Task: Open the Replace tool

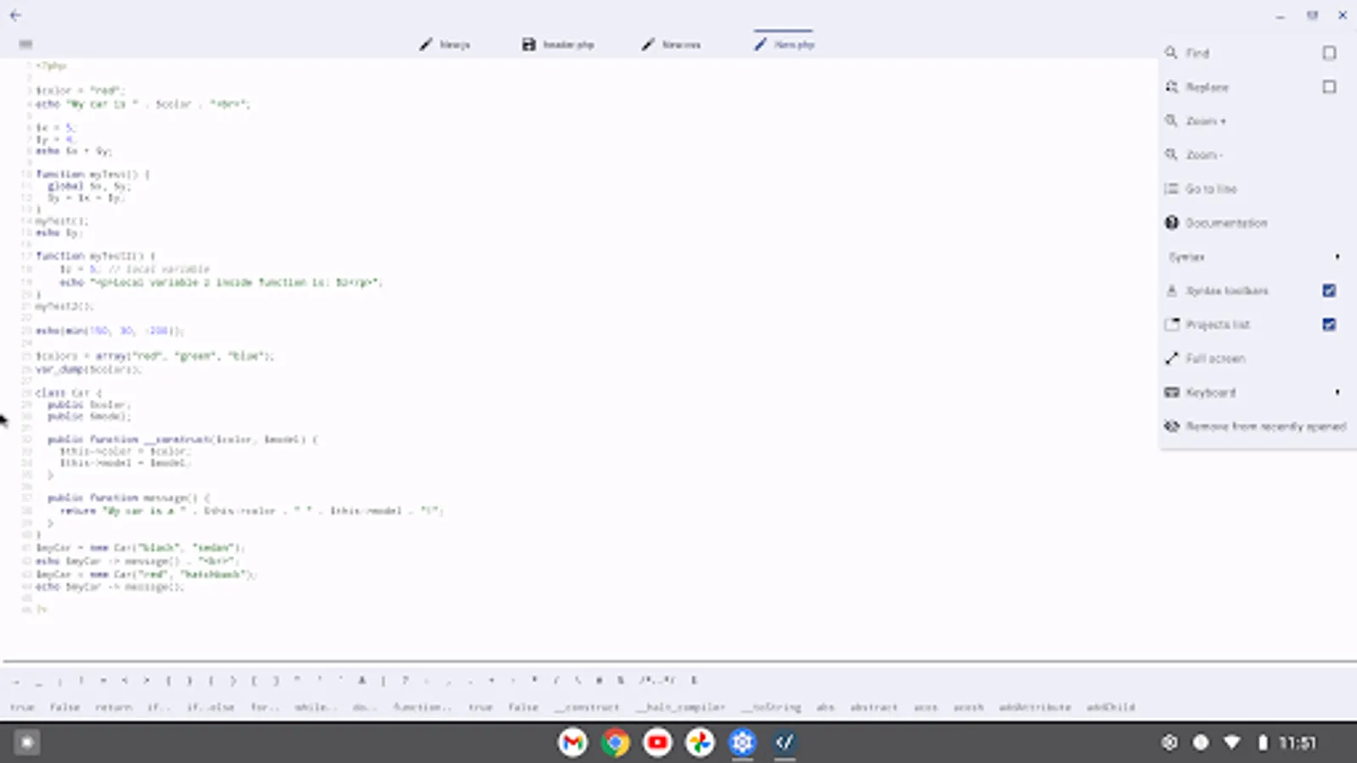Action: coord(1206,86)
